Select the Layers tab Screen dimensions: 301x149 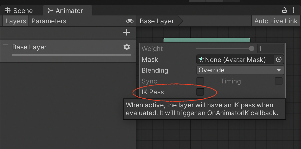pyautogui.click(x=16, y=21)
